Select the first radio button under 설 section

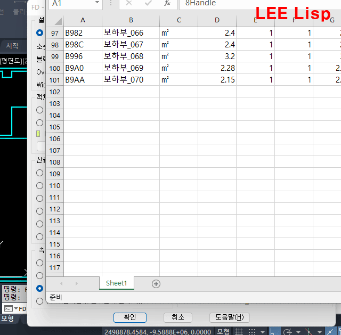point(39,33)
